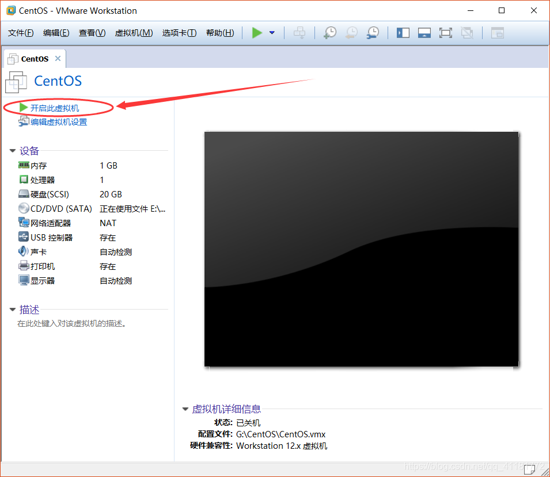Viewport: 550px width, 477px height.
Task: Toggle the thumbnail bar view icon
Action: pos(424,33)
